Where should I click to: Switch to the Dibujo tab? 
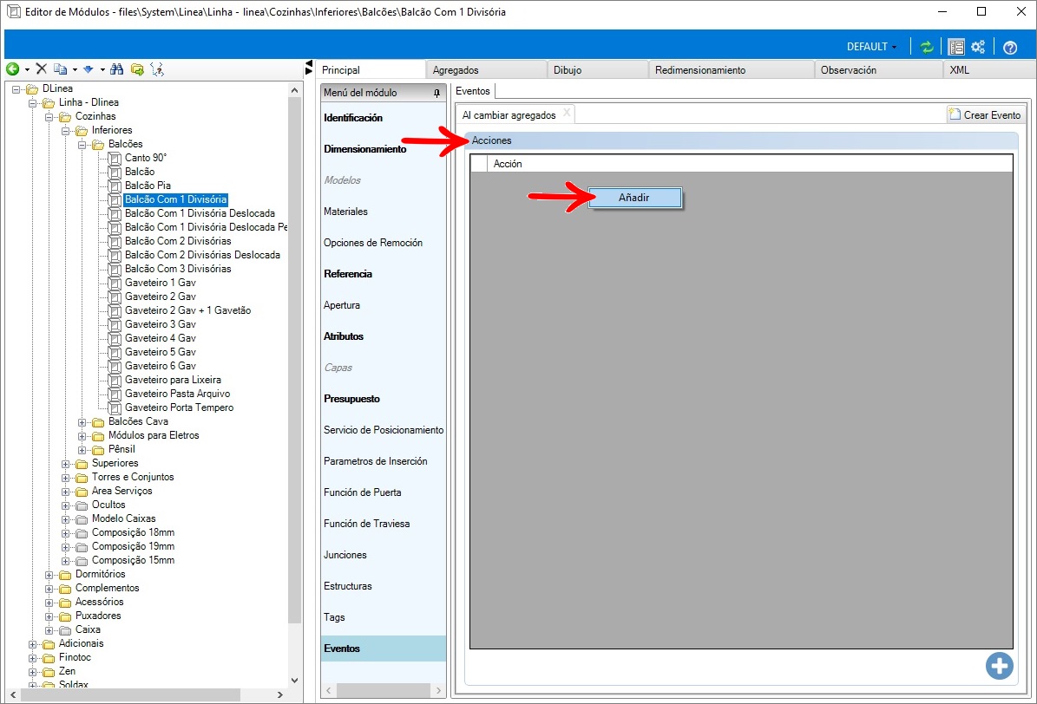coord(597,69)
